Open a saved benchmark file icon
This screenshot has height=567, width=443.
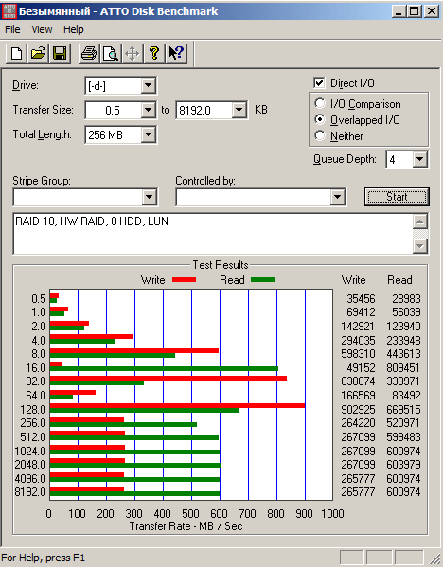click(x=38, y=54)
